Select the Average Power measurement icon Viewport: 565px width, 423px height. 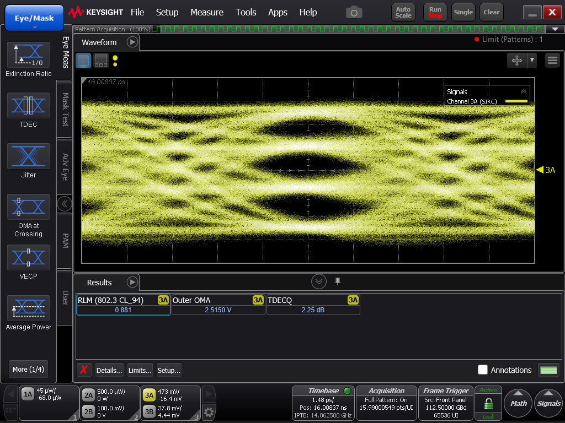28,308
